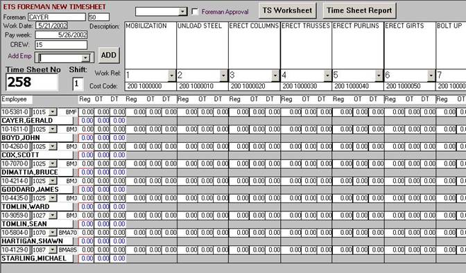Click the ERECT COLUMNS description box

[254, 46]
